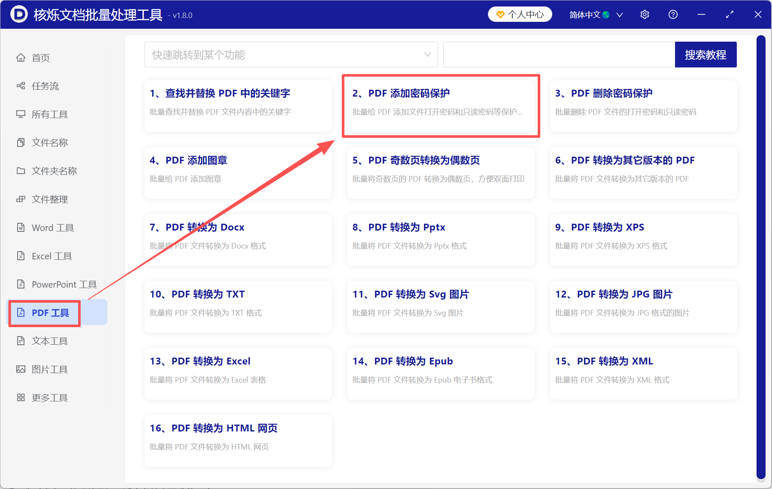The image size is (772, 489).
Task: Open the settings gear in the title bar
Action: click(x=645, y=14)
